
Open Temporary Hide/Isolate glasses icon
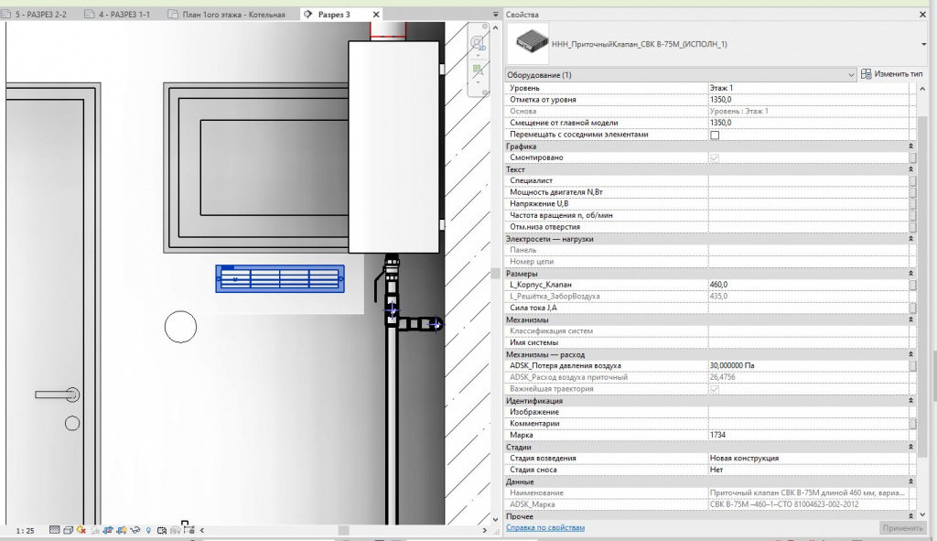click(x=135, y=530)
